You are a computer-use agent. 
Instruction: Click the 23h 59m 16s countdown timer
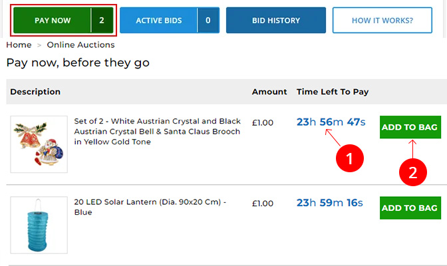pos(330,203)
